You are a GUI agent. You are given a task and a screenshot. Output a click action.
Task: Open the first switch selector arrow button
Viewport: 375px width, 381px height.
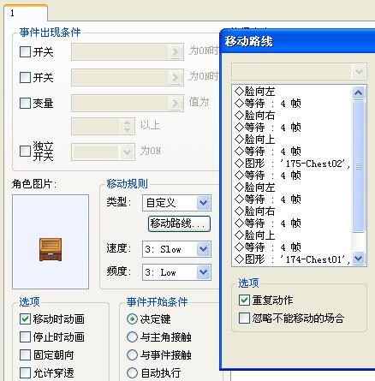[x=175, y=52]
